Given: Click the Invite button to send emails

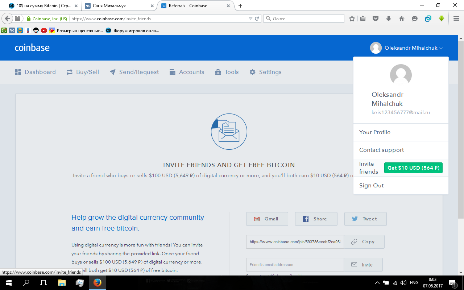Looking at the screenshot, I should [x=363, y=265].
